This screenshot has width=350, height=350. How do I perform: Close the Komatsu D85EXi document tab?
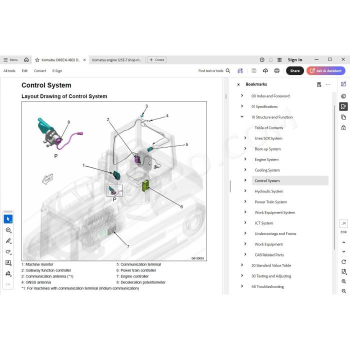[x=84, y=60]
